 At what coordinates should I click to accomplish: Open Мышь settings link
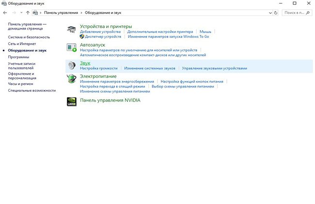(x=205, y=32)
